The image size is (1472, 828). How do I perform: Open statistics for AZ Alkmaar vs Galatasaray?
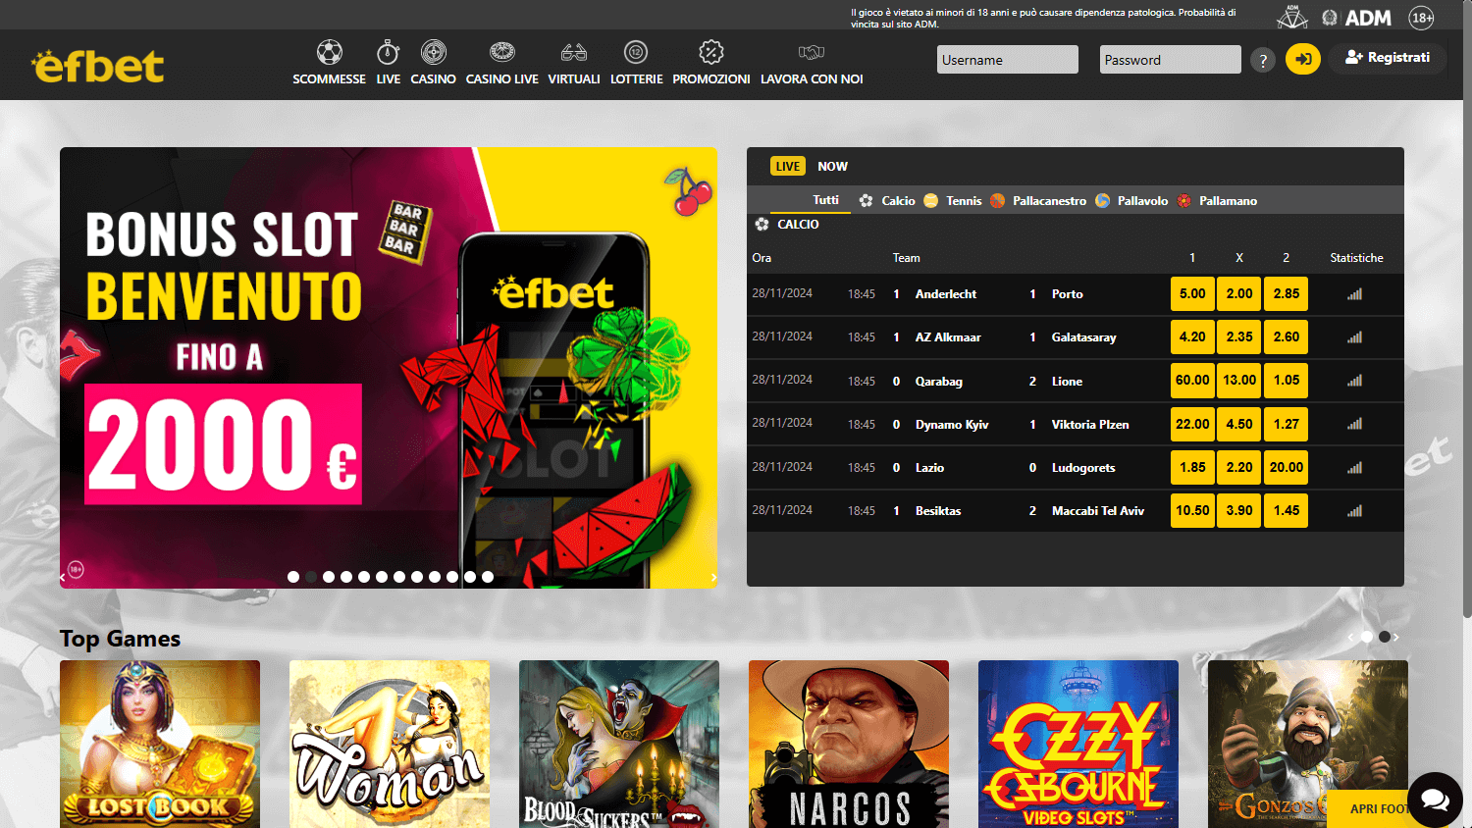pyautogui.click(x=1355, y=337)
